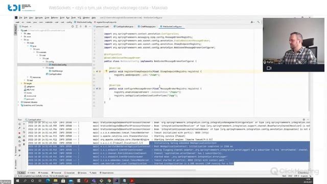The image size is (327, 184).
Task: Select pom.xml file in project tree
Action: pos(29,99)
